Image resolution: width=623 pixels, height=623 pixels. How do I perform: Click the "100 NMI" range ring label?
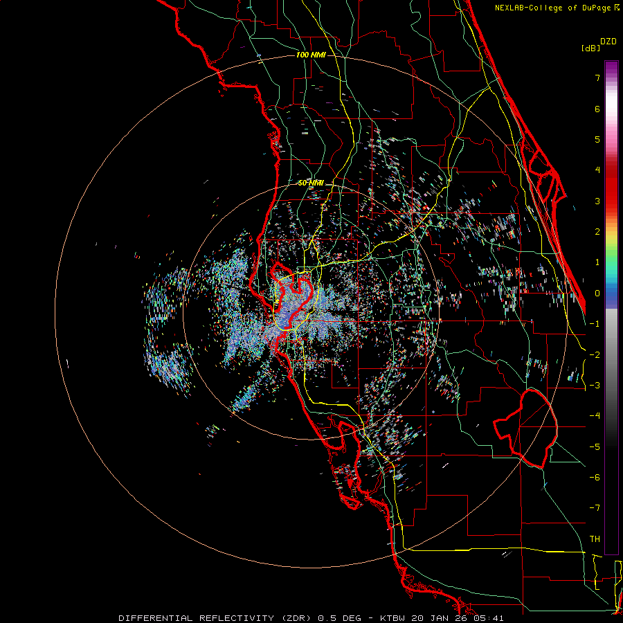pyautogui.click(x=311, y=55)
